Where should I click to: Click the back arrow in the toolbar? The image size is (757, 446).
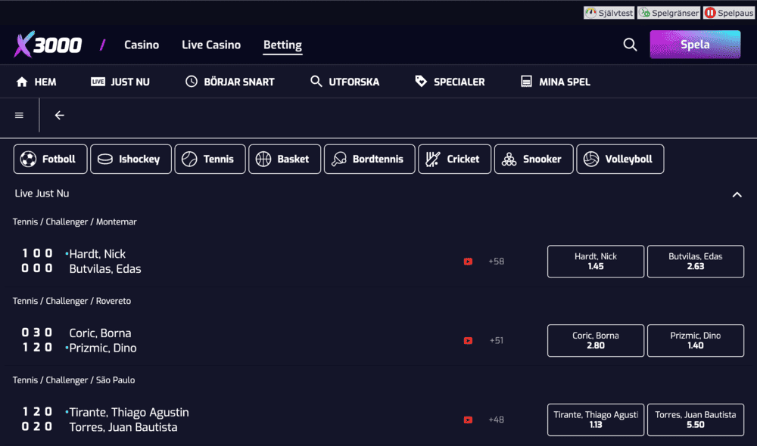59,116
